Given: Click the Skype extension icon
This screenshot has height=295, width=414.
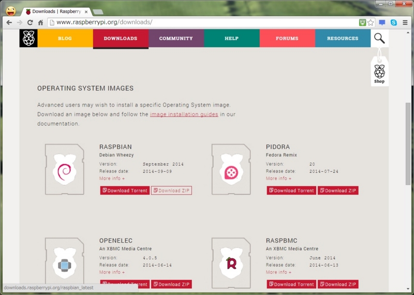Looking at the screenshot, I should click(394, 22).
